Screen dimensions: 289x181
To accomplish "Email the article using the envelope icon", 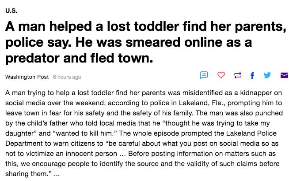I will [285, 75].
